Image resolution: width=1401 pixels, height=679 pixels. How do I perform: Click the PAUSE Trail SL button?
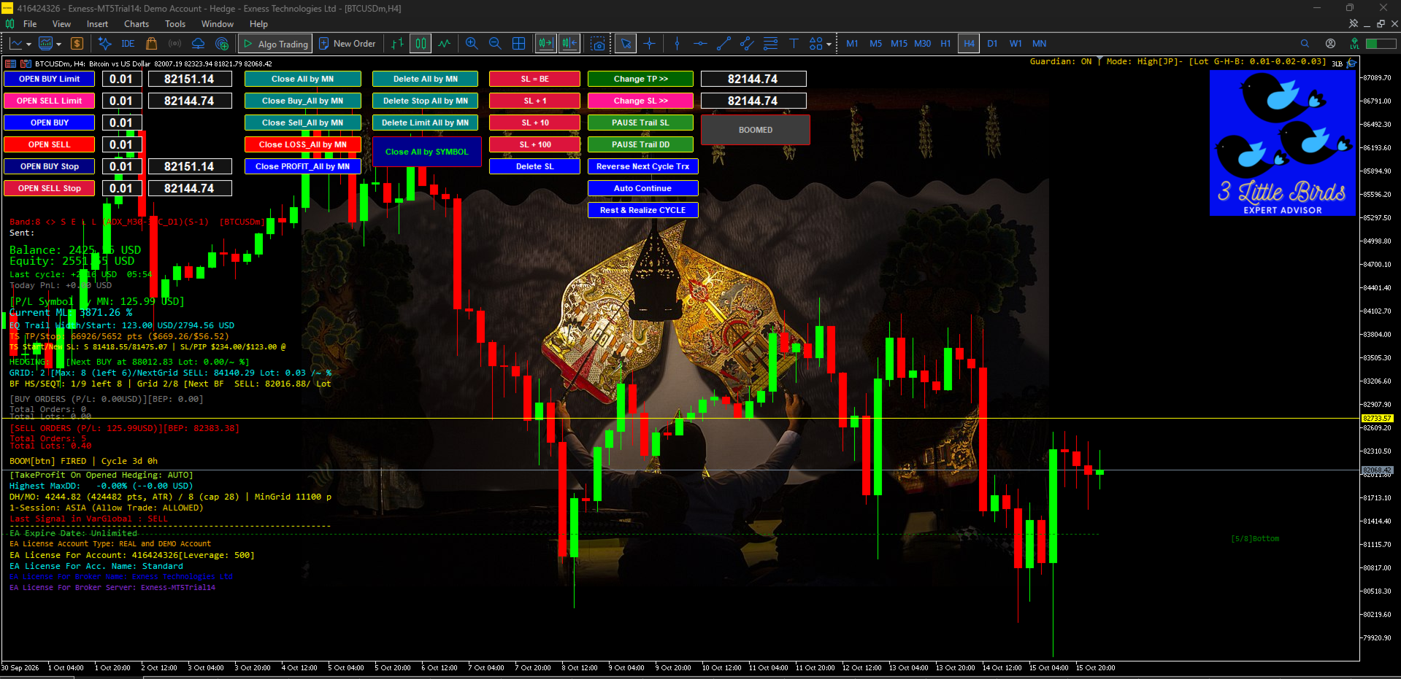click(x=640, y=123)
